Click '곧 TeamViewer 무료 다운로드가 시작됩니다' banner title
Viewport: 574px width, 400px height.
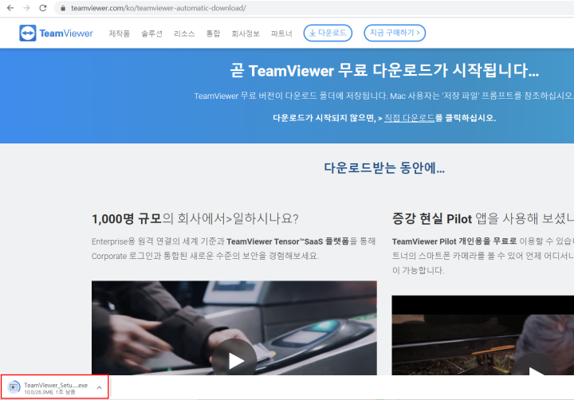coord(384,70)
